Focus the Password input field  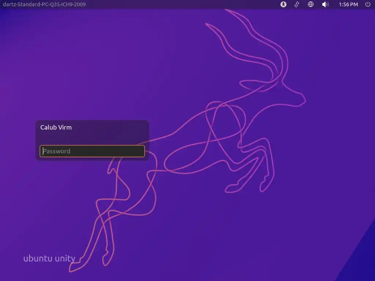pos(92,151)
